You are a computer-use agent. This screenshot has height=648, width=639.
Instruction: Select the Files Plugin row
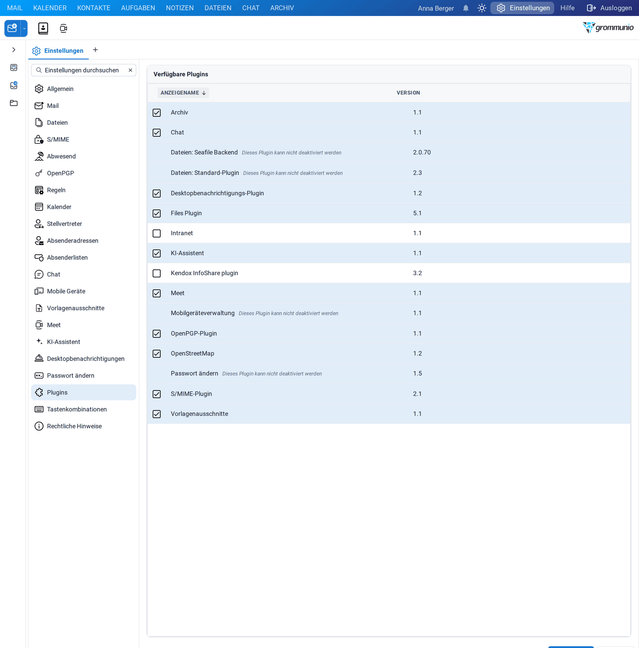[389, 213]
